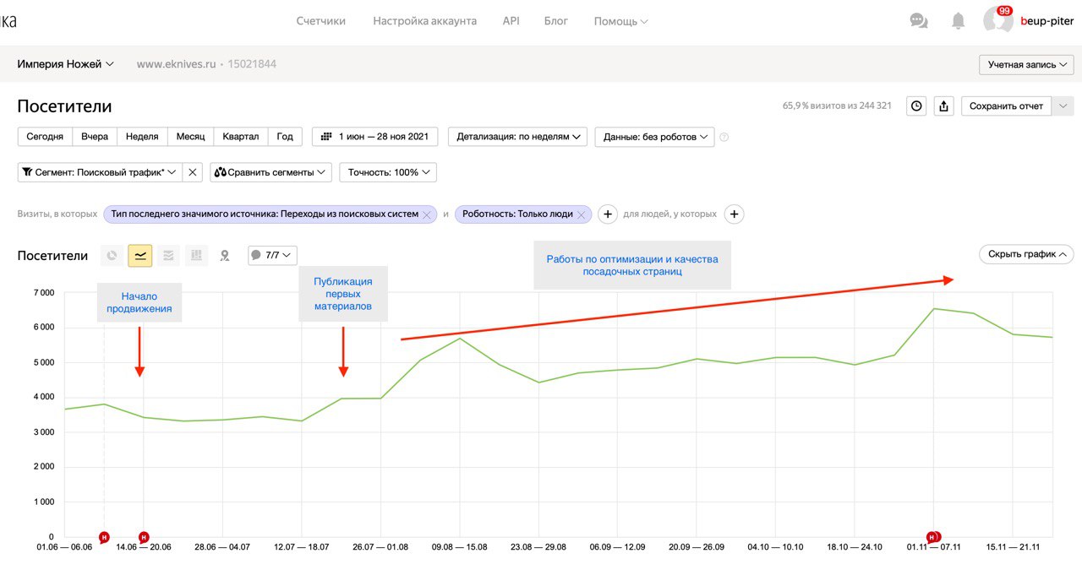
Task: Open Точность: 100% dropdown
Action: click(388, 172)
